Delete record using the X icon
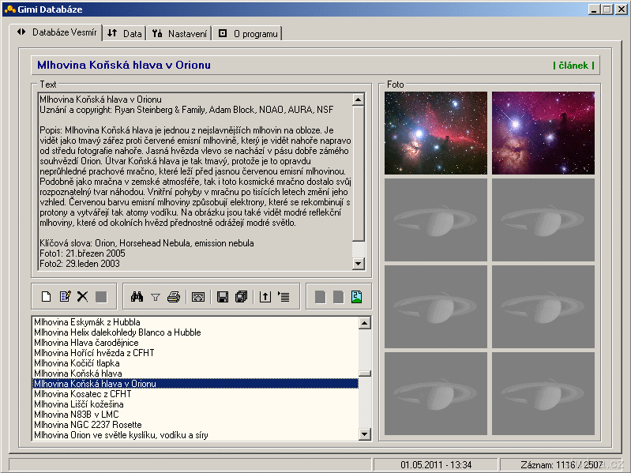The height and width of the screenshot is (473, 631). (82, 297)
